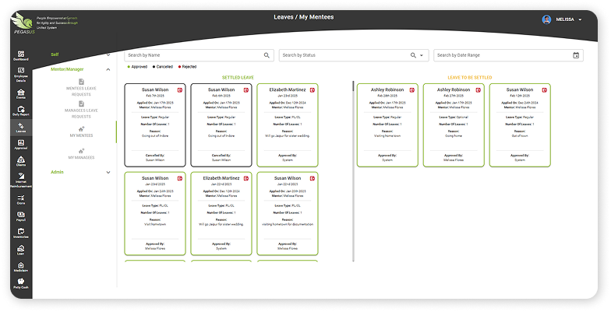Screen dimensions: 611x312
Task: Click red icon on Elizabeth Martinez Jan 22nd card
Action: pos(246,178)
